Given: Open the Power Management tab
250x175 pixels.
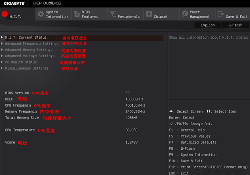Looking at the screenshot, I should pos(198,14).
